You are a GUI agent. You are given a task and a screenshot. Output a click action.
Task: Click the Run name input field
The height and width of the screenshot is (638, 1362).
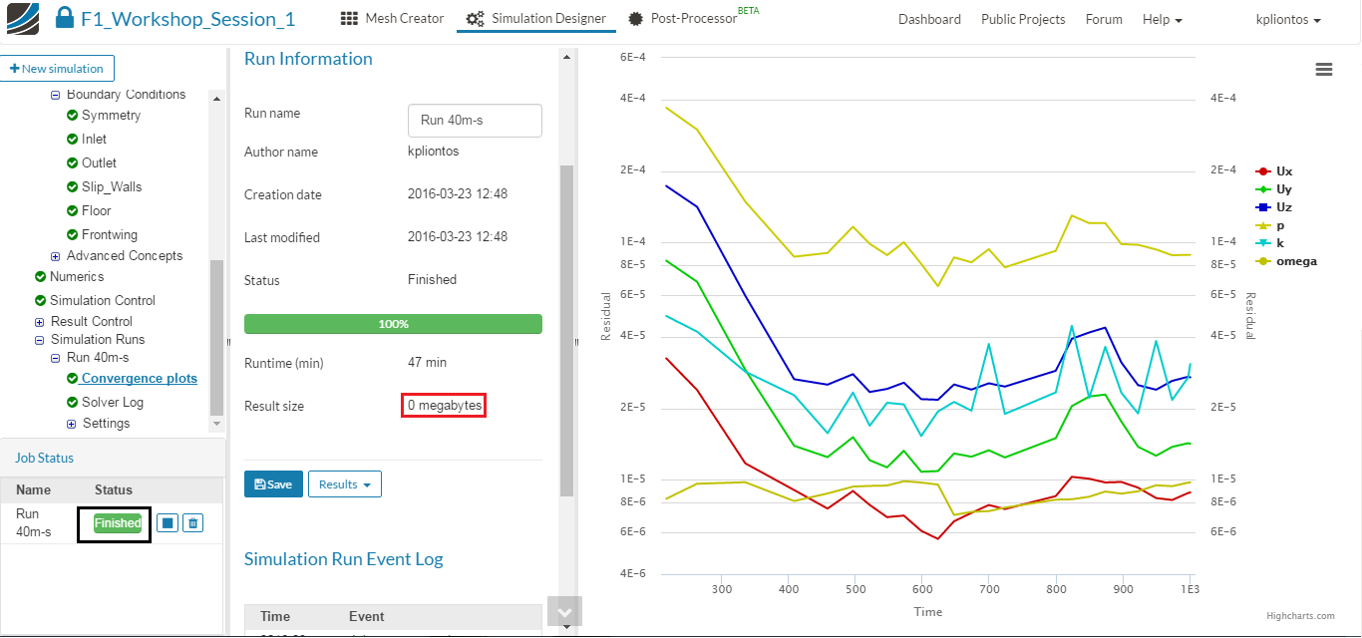(x=475, y=121)
